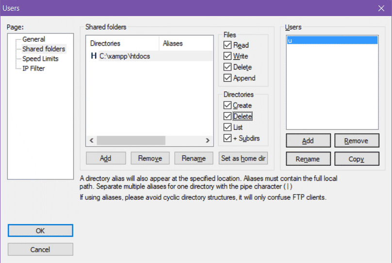Toggle the Delete files checkbox
Viewport: 392px width, 263px height.
tap(228, 67)
